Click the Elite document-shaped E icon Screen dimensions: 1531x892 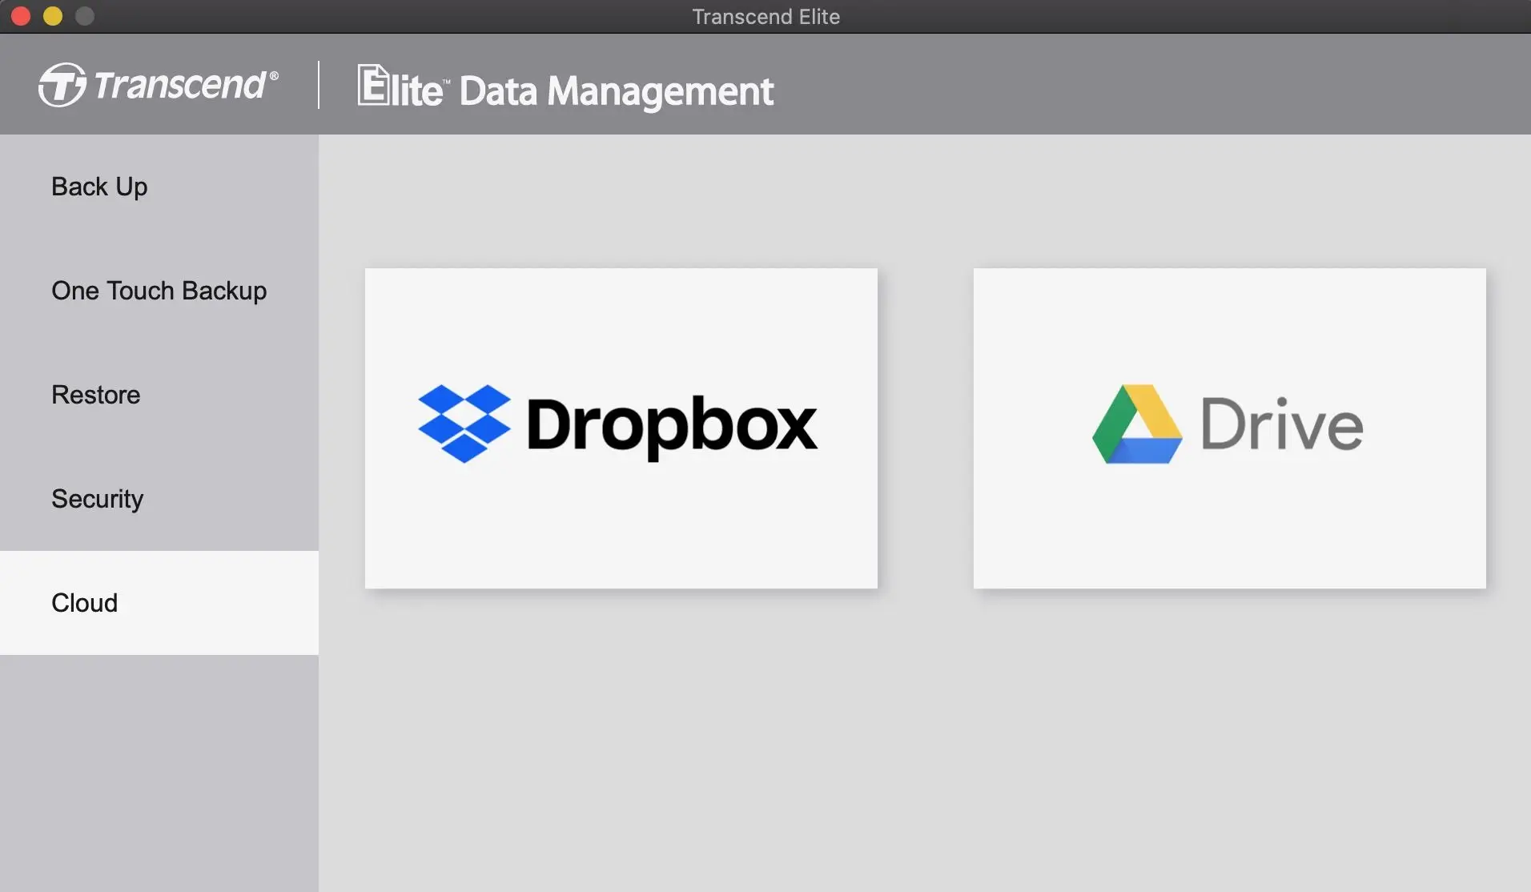pos(372,85)
